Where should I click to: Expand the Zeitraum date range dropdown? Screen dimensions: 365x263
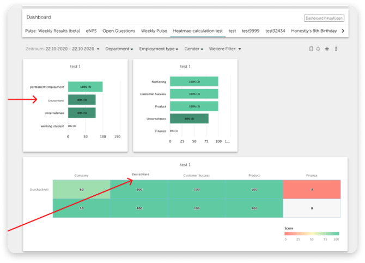click(x=63, y=49)
